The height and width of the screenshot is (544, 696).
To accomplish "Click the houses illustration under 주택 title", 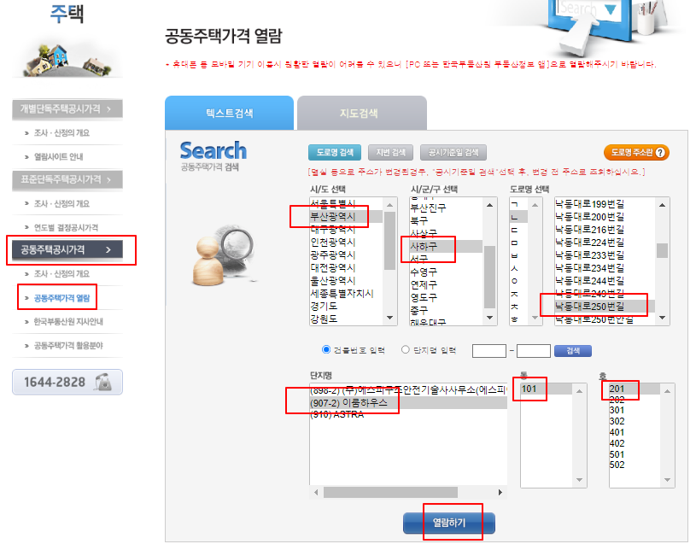I will click(x=67, y=60).
